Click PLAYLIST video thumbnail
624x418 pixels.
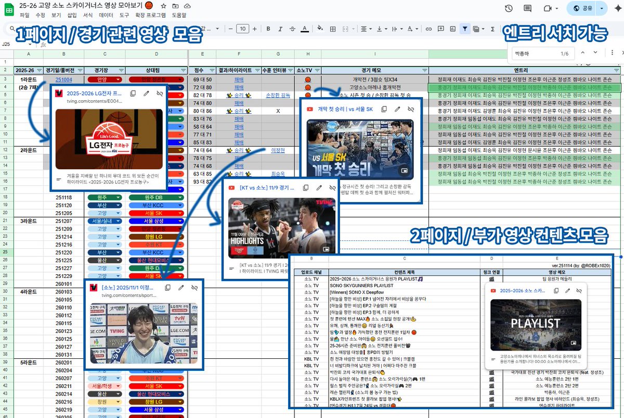click(x=536, y=325)
